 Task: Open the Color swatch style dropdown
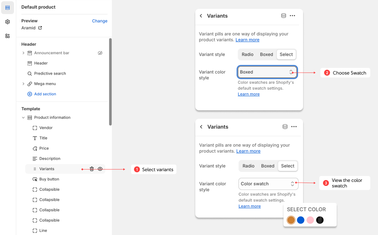pyautogui.click(x=268, y=184)
